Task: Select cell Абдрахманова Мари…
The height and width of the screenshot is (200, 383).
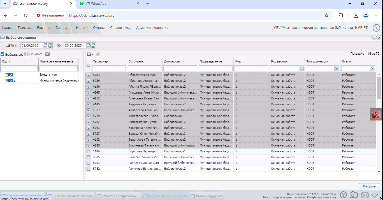Action: click(x=145, y=75)
